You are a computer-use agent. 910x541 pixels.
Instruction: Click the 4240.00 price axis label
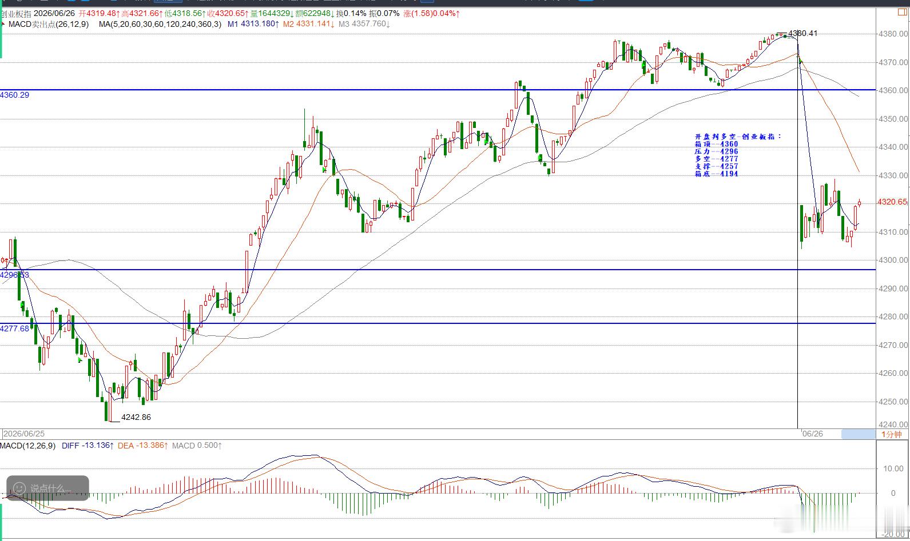click(x=893, y=424)
